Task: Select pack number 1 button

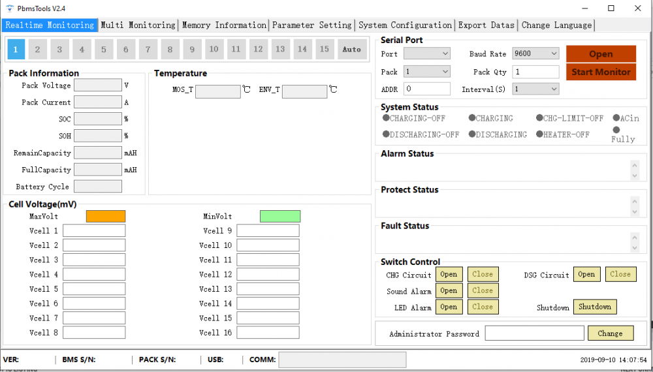Action: point(16,49)
